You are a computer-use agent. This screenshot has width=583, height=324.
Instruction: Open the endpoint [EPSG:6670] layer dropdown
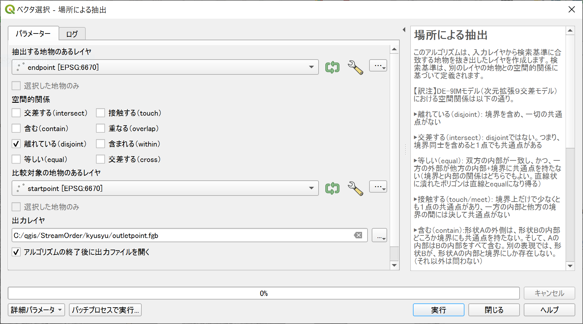point(165,67)
